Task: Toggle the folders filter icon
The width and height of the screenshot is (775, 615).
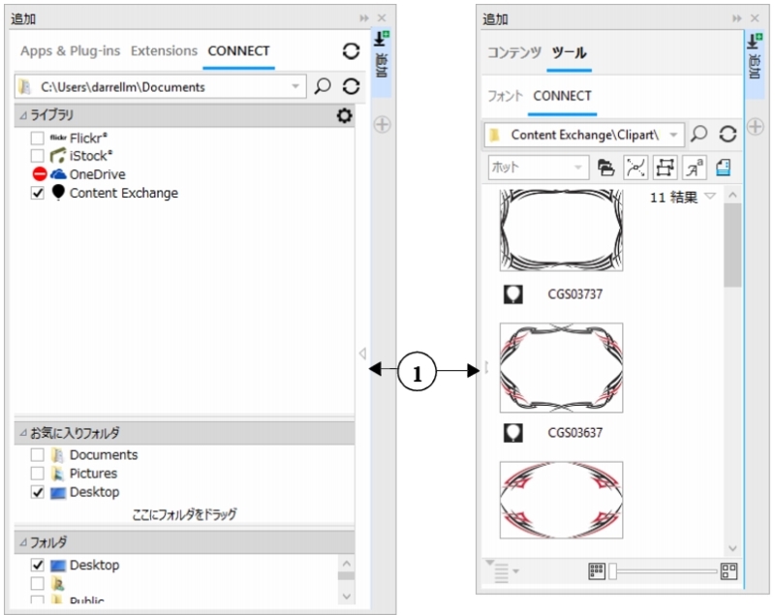Action: 606,167
